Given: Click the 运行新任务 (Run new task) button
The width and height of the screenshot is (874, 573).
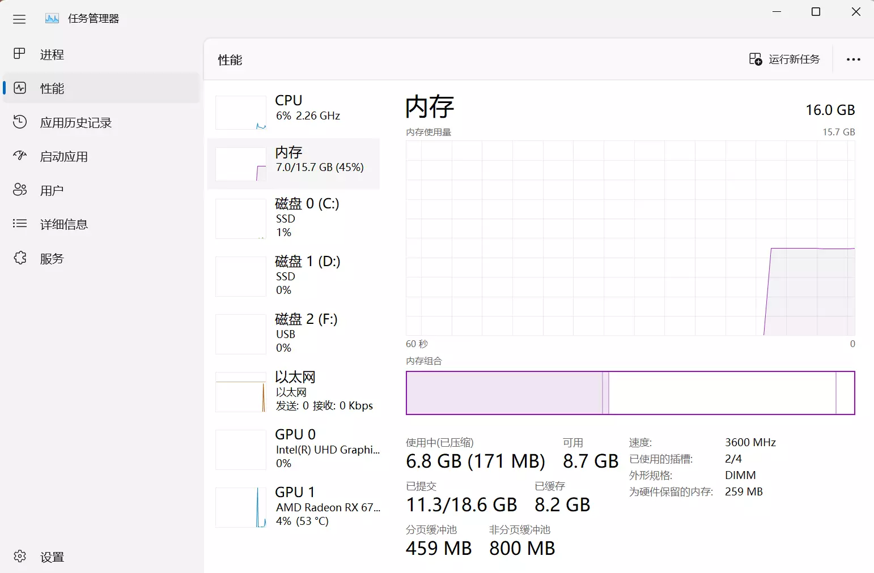Looking at the screenshot, I should click(x=785, y=59).
